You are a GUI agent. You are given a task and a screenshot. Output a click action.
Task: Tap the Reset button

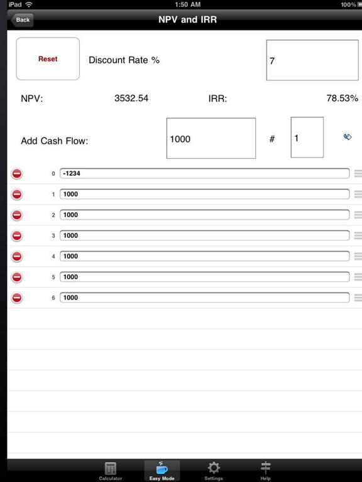coord(48,59)
